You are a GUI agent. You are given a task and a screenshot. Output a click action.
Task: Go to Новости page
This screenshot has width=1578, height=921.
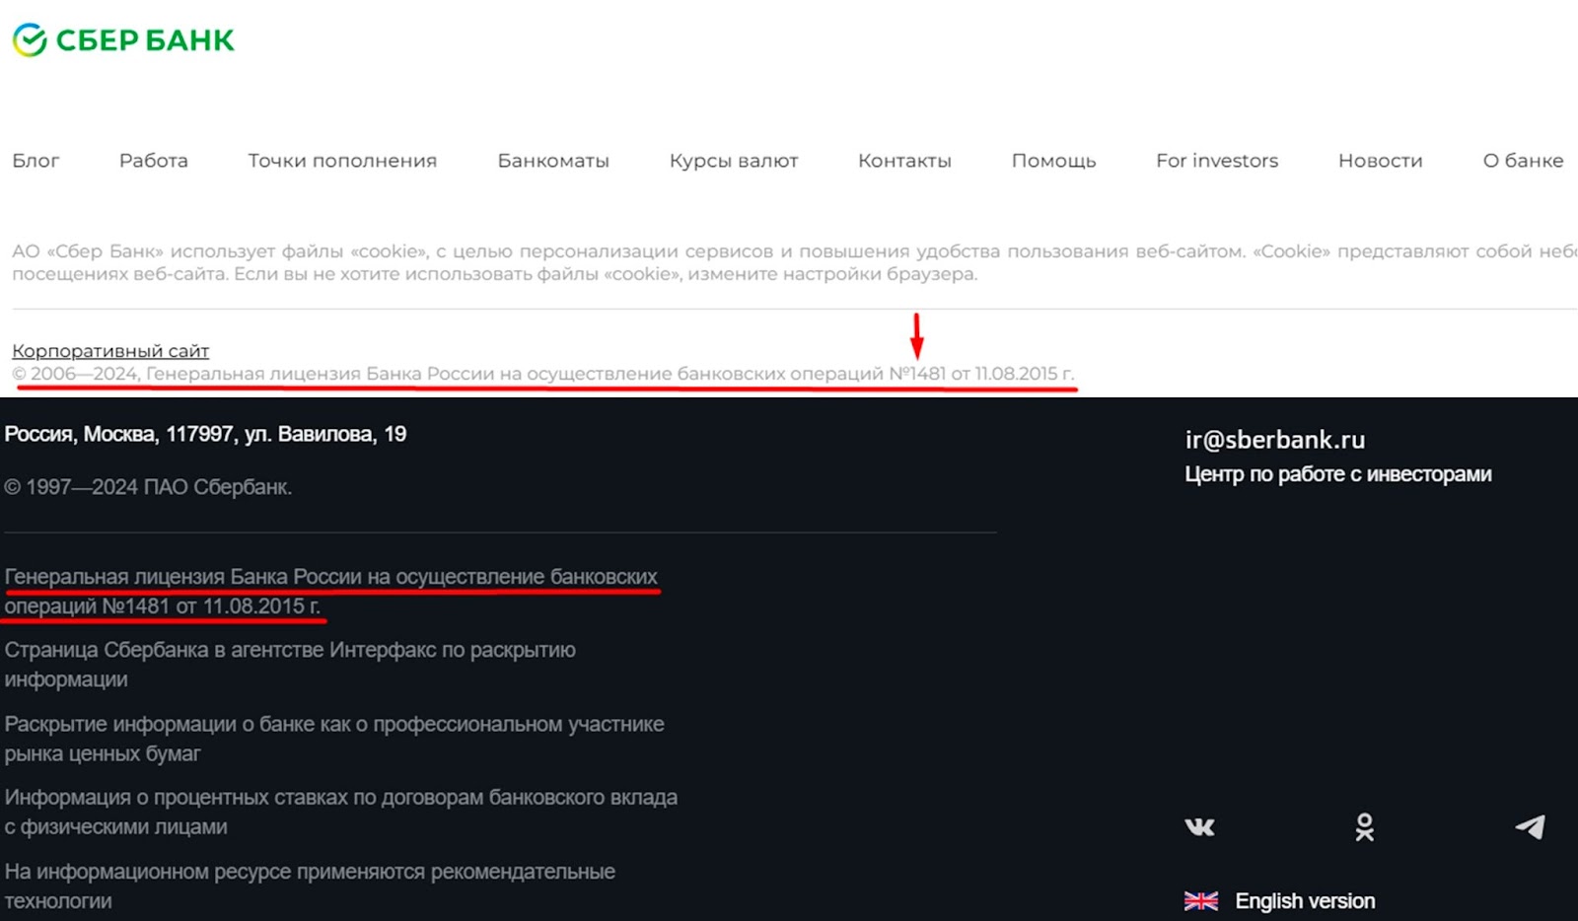point(1380,161)
